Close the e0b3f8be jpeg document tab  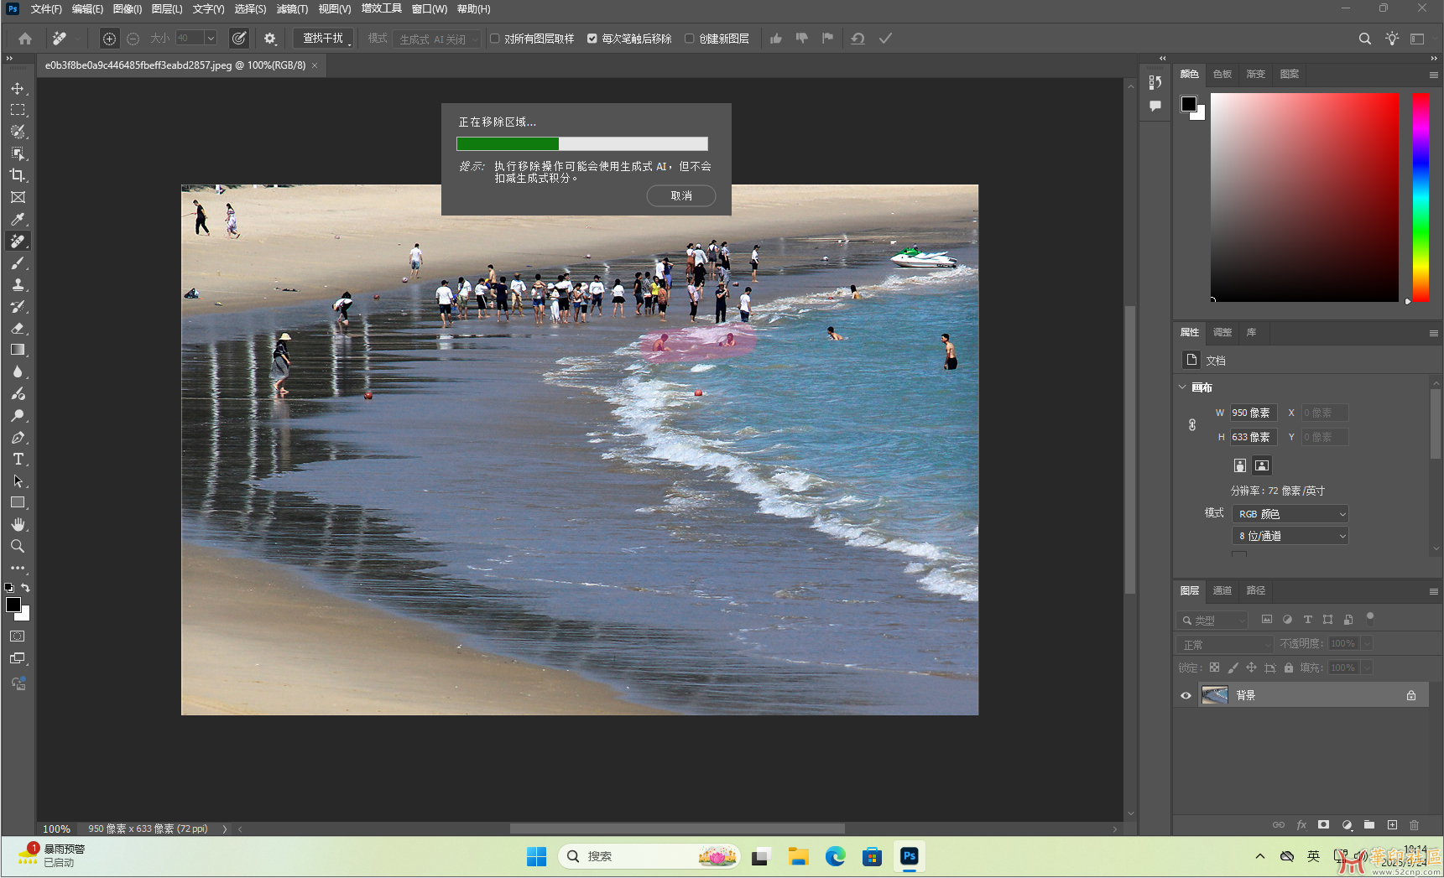click(x=315, y=65)
